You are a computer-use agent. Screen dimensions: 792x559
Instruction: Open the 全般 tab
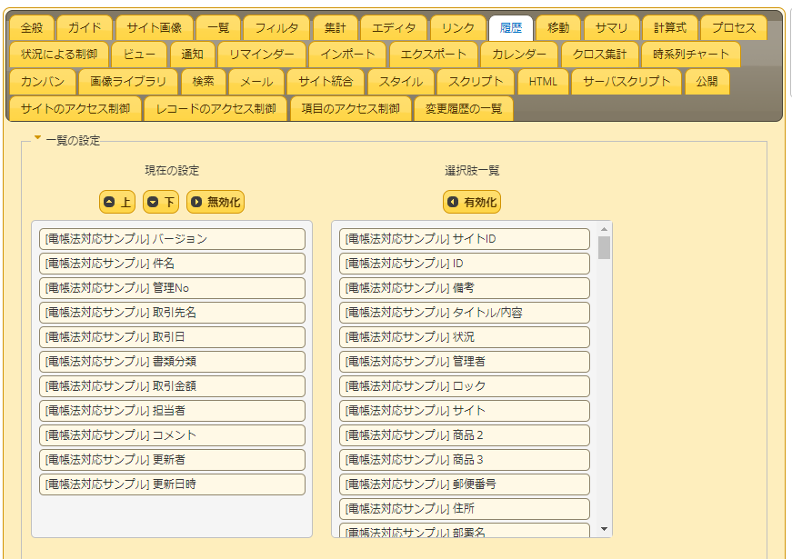tap(32, 28)
